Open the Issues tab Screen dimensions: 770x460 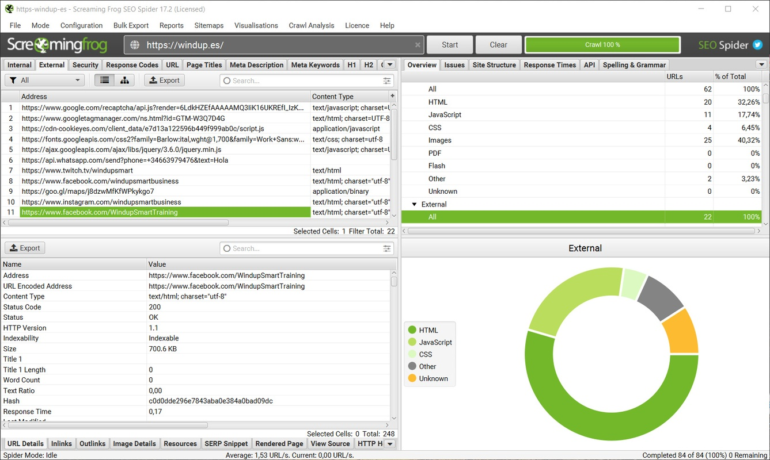point(454,65)
